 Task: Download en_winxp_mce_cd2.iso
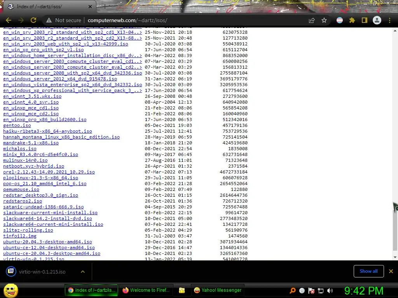pos(31,114)
